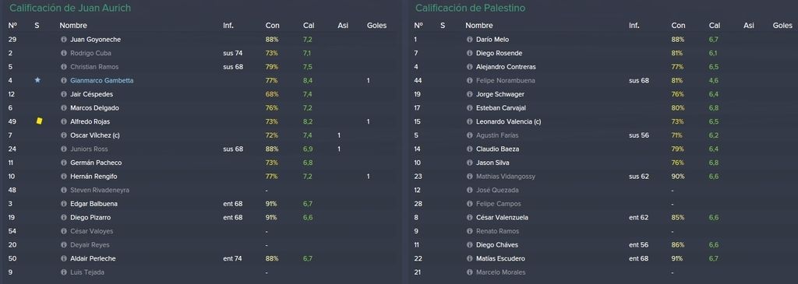798x284 pixels.
Task: Open info icon beside Juan Goyoneche
Action: click(x=64, y=39)
